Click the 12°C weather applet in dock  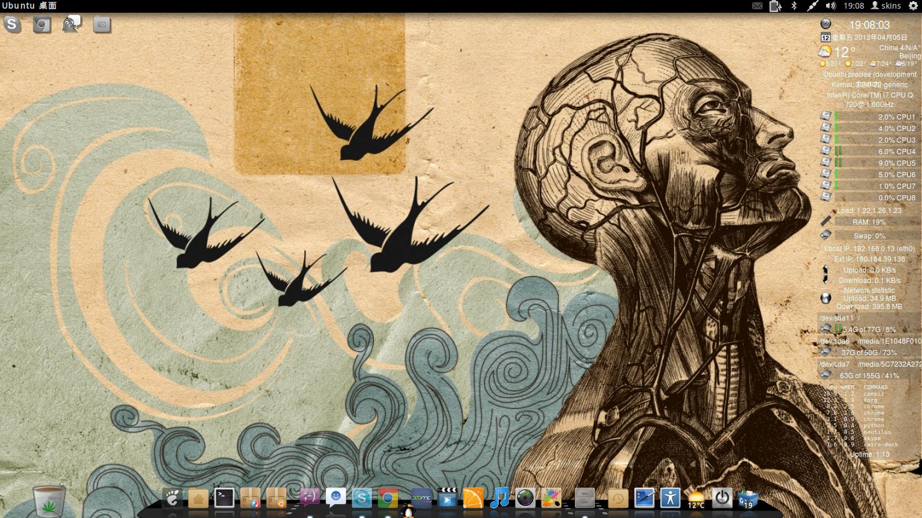[696, 499]
